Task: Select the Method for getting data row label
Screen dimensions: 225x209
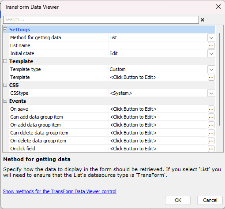Action: pyautogui.click(x=36, y=37)
